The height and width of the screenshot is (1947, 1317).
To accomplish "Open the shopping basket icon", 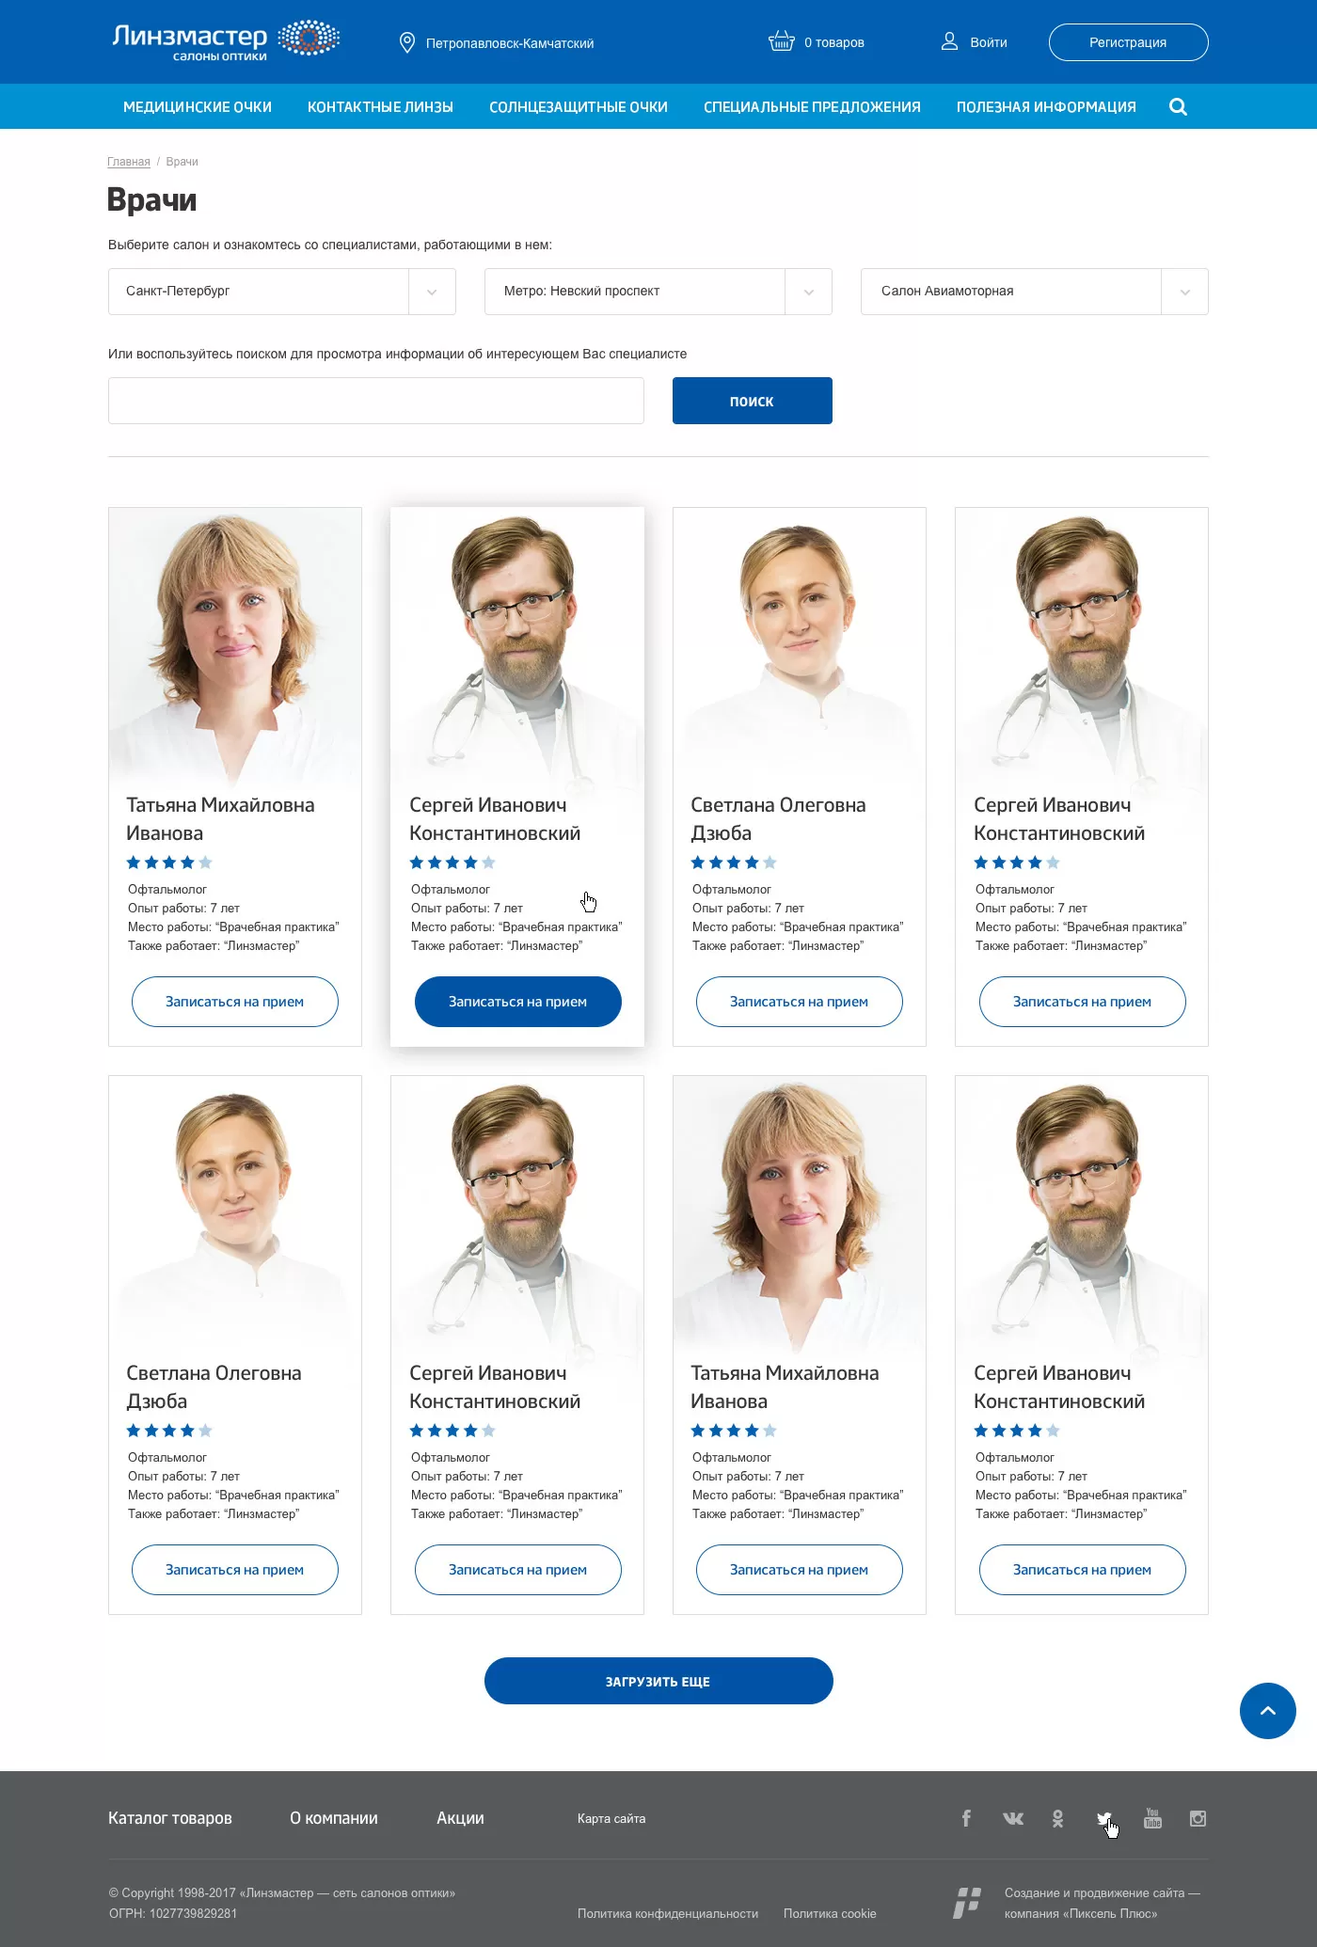I will pos(782,41).
